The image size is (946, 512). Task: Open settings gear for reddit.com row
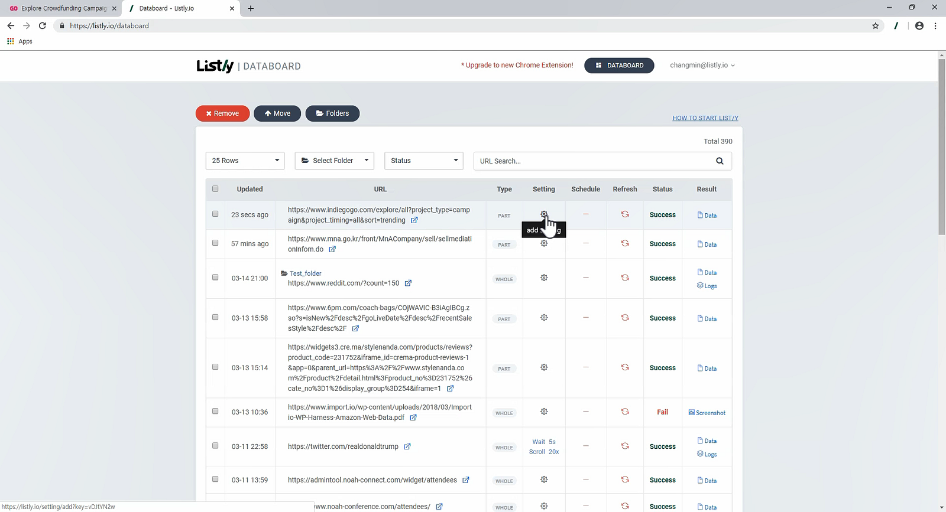(x=544, y=278)
